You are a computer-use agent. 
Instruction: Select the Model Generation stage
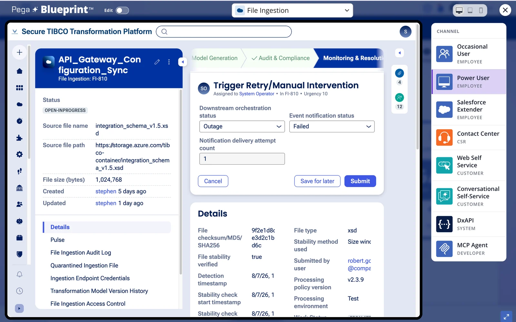click(215, 58)
